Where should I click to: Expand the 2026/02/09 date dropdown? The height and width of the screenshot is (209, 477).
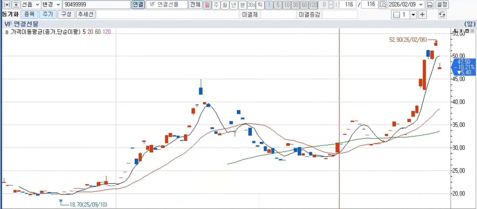(421, 5)
